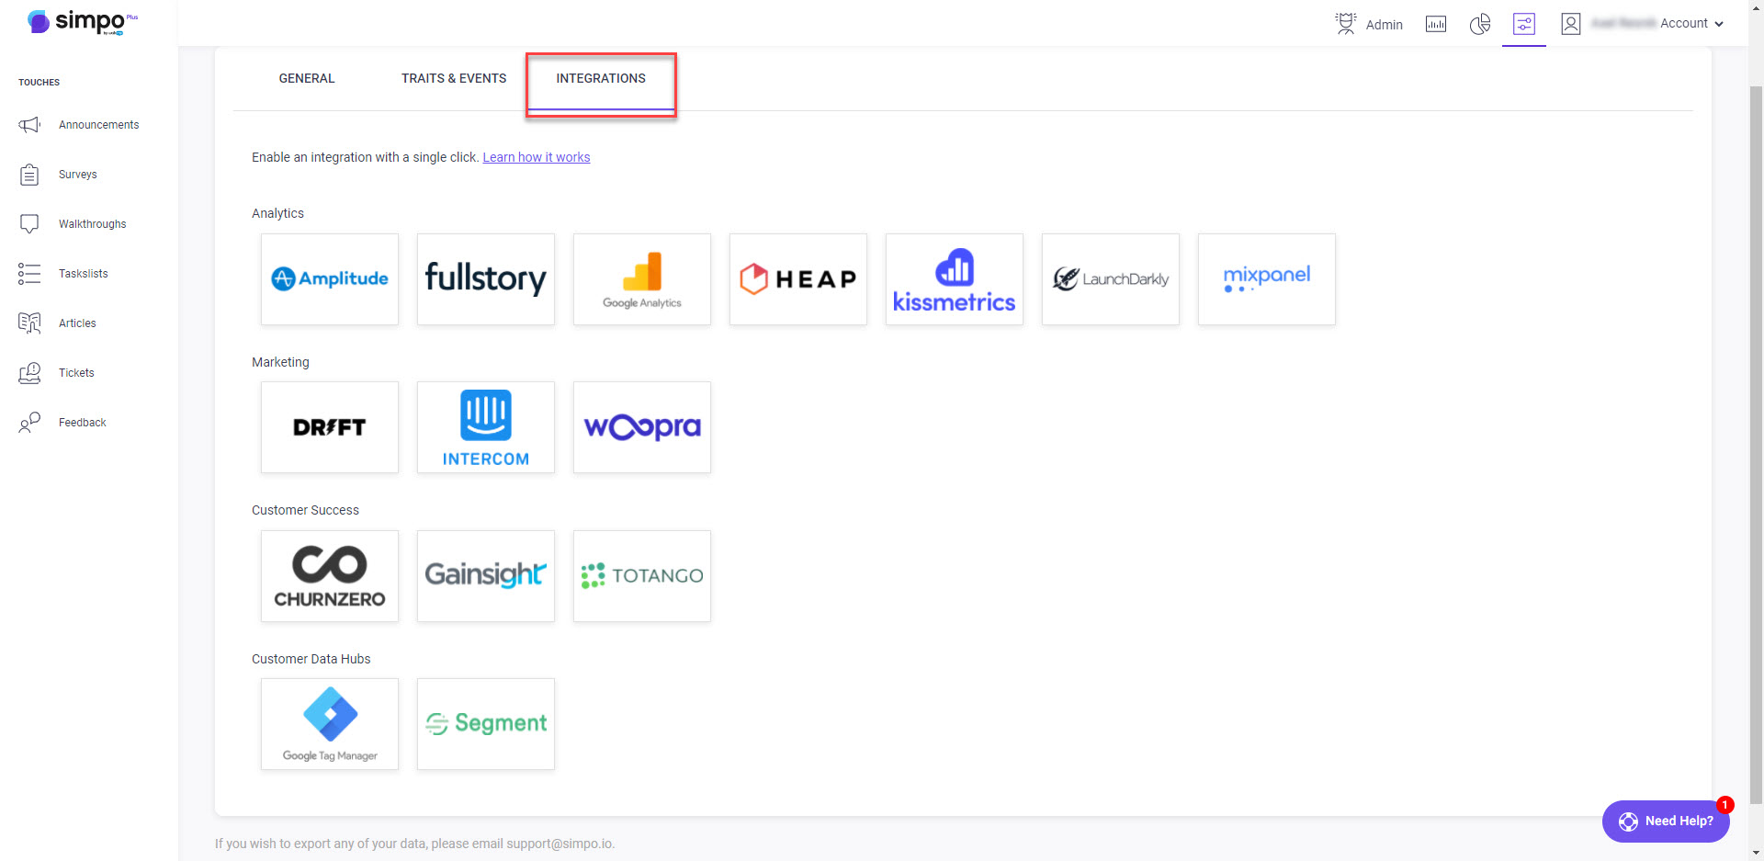The width and height of the screenshot is (1764, 861).
Task: Switch to the Traits & Events tab
Action: (x=454, y=78)
